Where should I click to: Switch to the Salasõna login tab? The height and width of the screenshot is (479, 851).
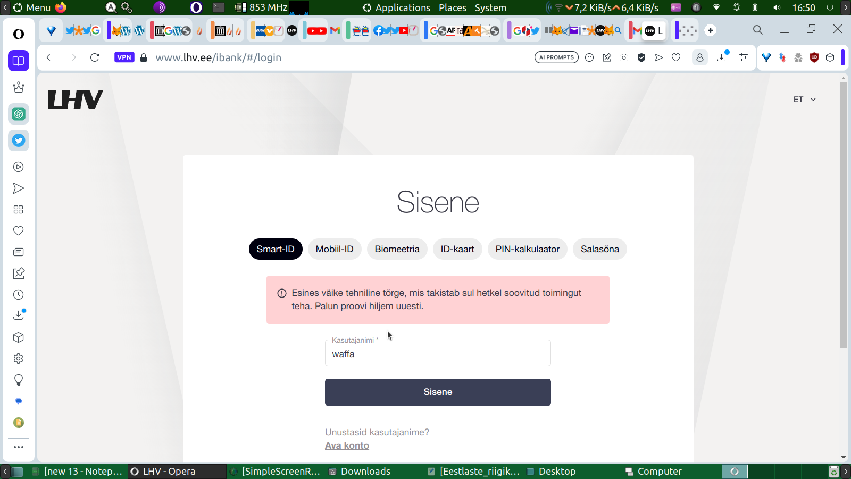(x=600, y=249)
